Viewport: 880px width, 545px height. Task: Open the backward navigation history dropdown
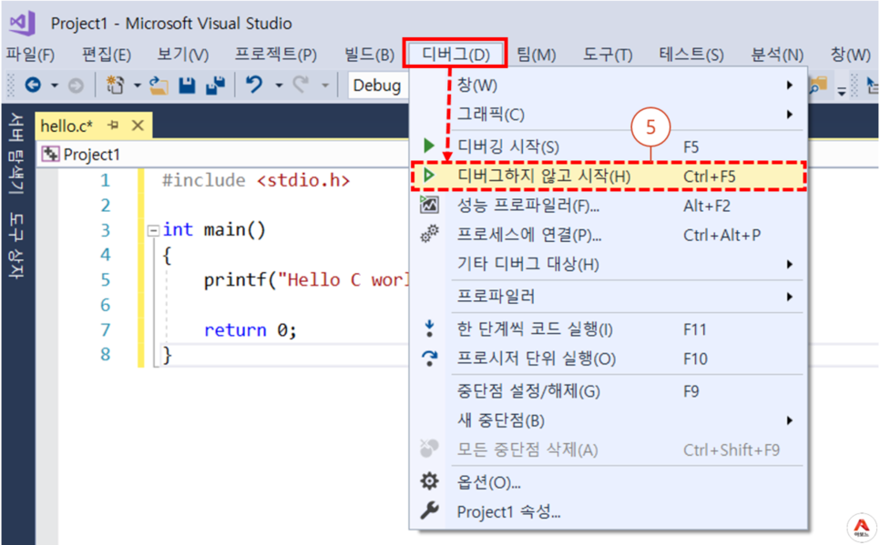(x=55, y=86)
